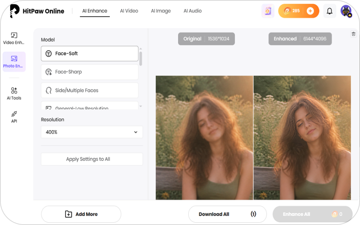
Task: Open the user avatar profile
Action: (x=346, y=11)
